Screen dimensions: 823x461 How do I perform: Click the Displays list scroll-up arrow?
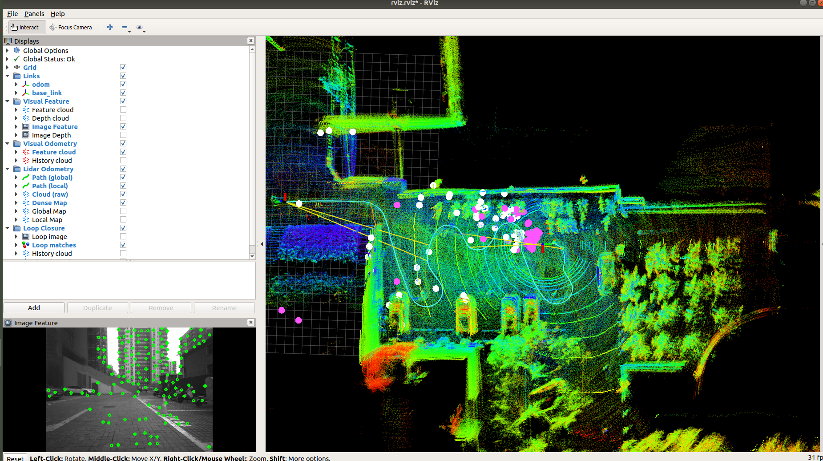pyautogui.click(x=252, y=49)
